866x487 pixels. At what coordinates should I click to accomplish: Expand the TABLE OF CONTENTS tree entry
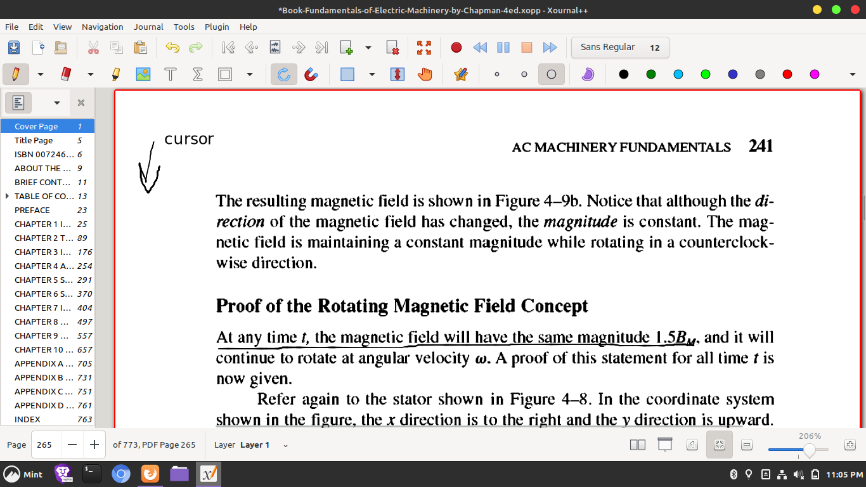[x=7, y=196]
